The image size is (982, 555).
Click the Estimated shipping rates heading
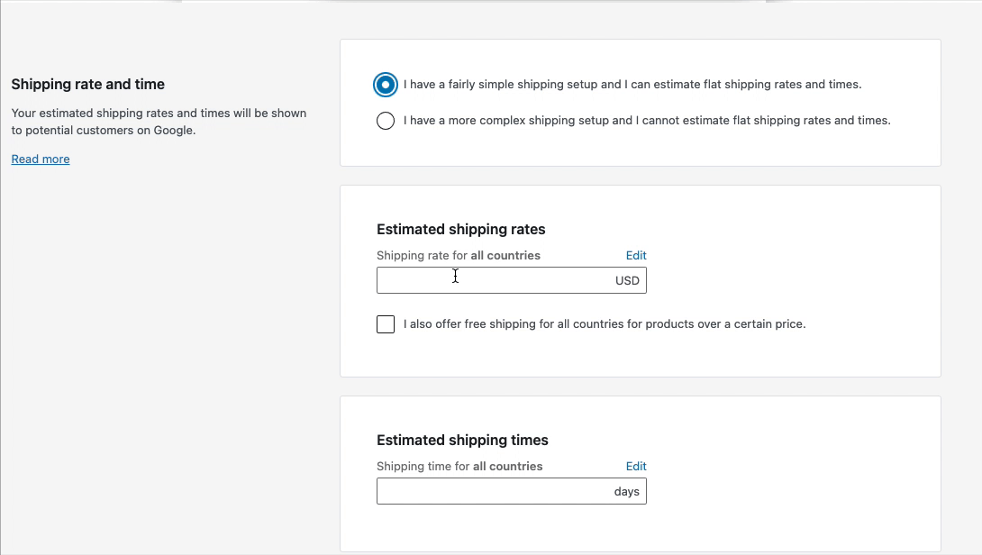tap(460, 229)
